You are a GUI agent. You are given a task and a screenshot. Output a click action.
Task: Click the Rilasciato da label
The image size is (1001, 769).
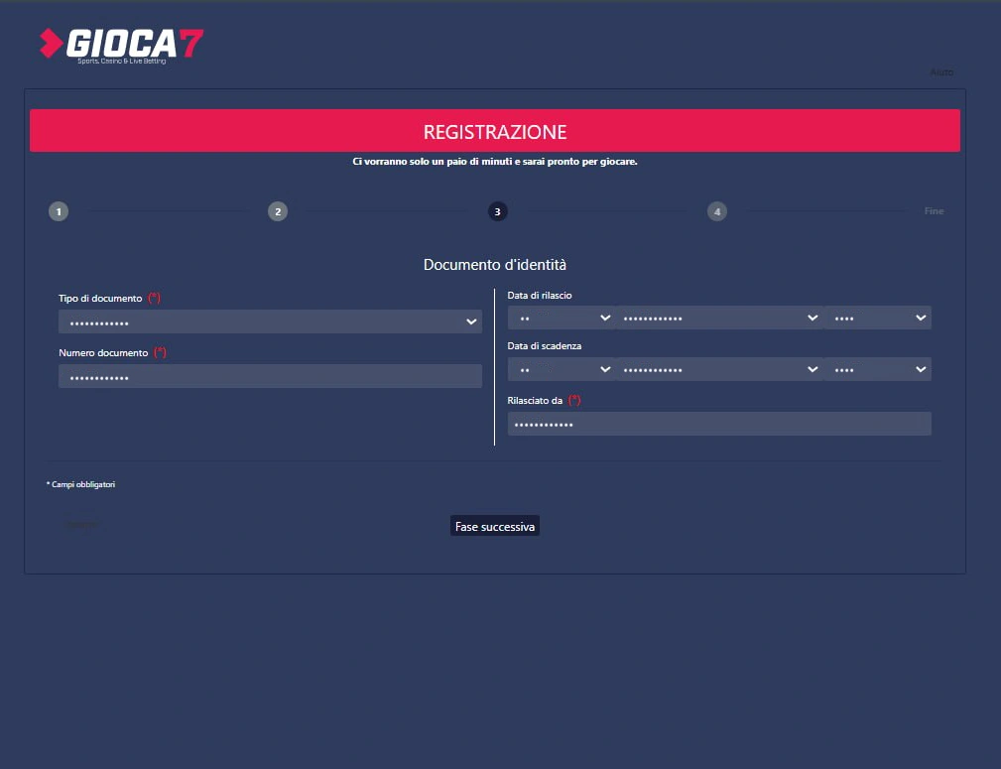pos(535,401)
